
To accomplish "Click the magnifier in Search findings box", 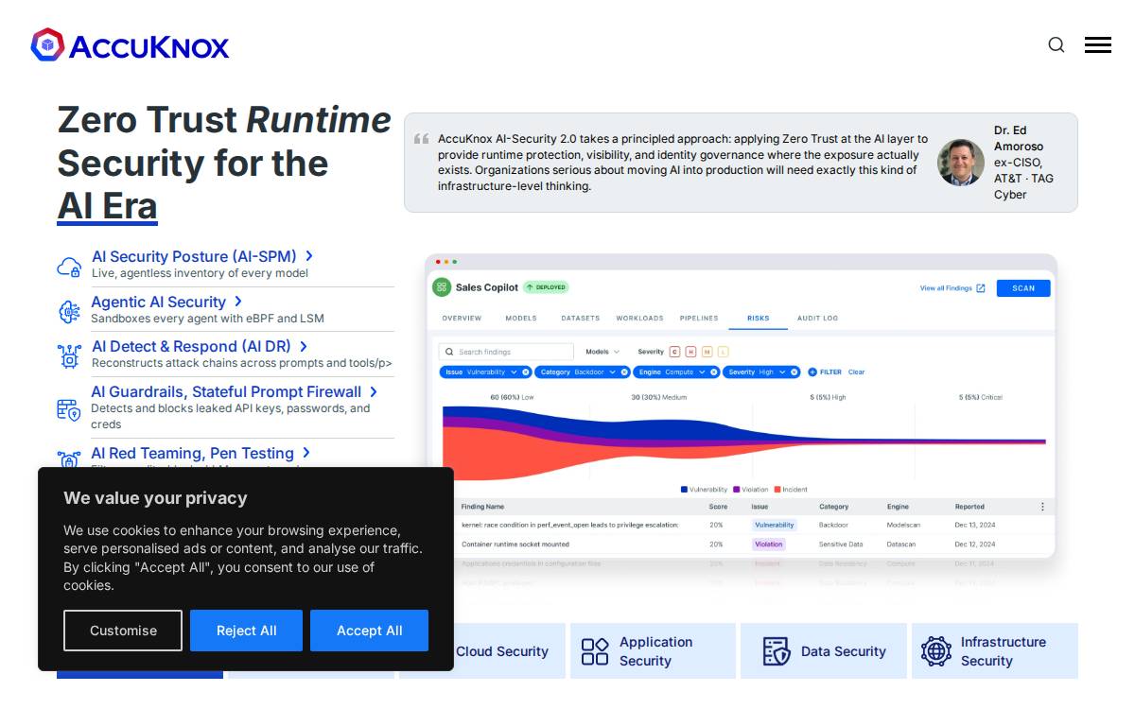I will coord(449,352).
